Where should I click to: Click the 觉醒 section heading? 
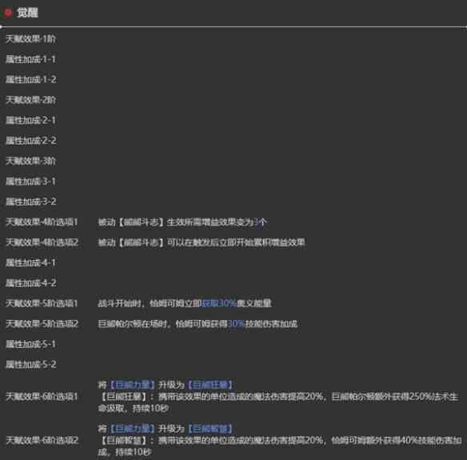[x=27, y=13]
